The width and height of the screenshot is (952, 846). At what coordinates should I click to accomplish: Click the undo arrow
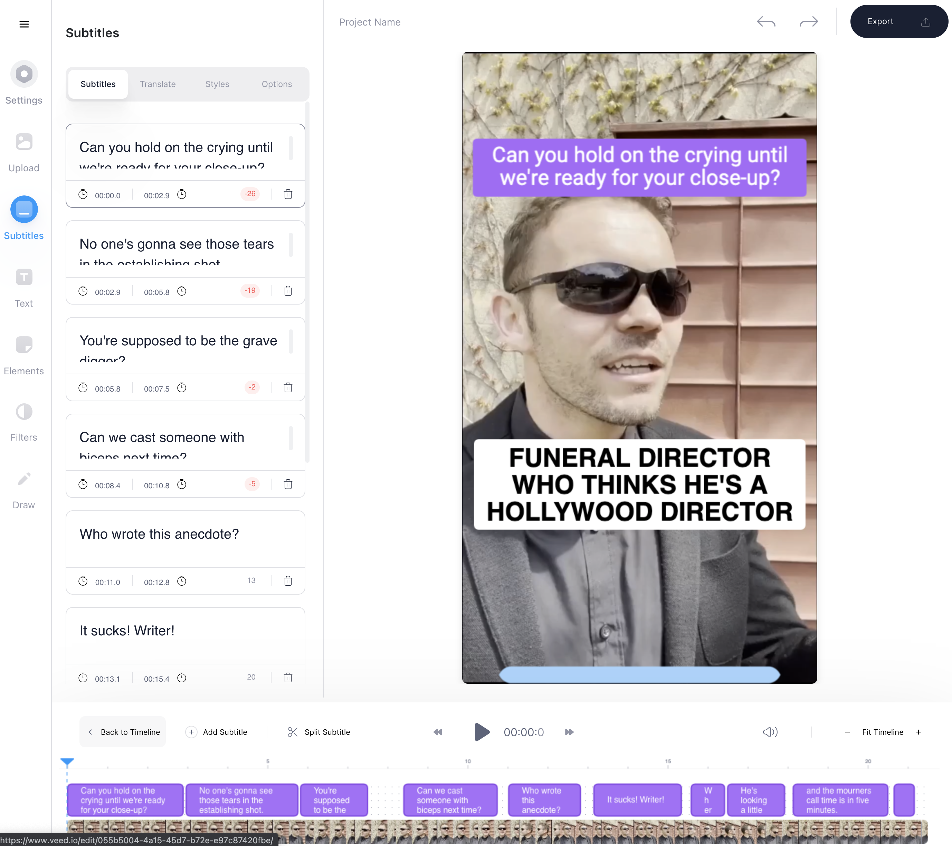[x=766, y=22]
